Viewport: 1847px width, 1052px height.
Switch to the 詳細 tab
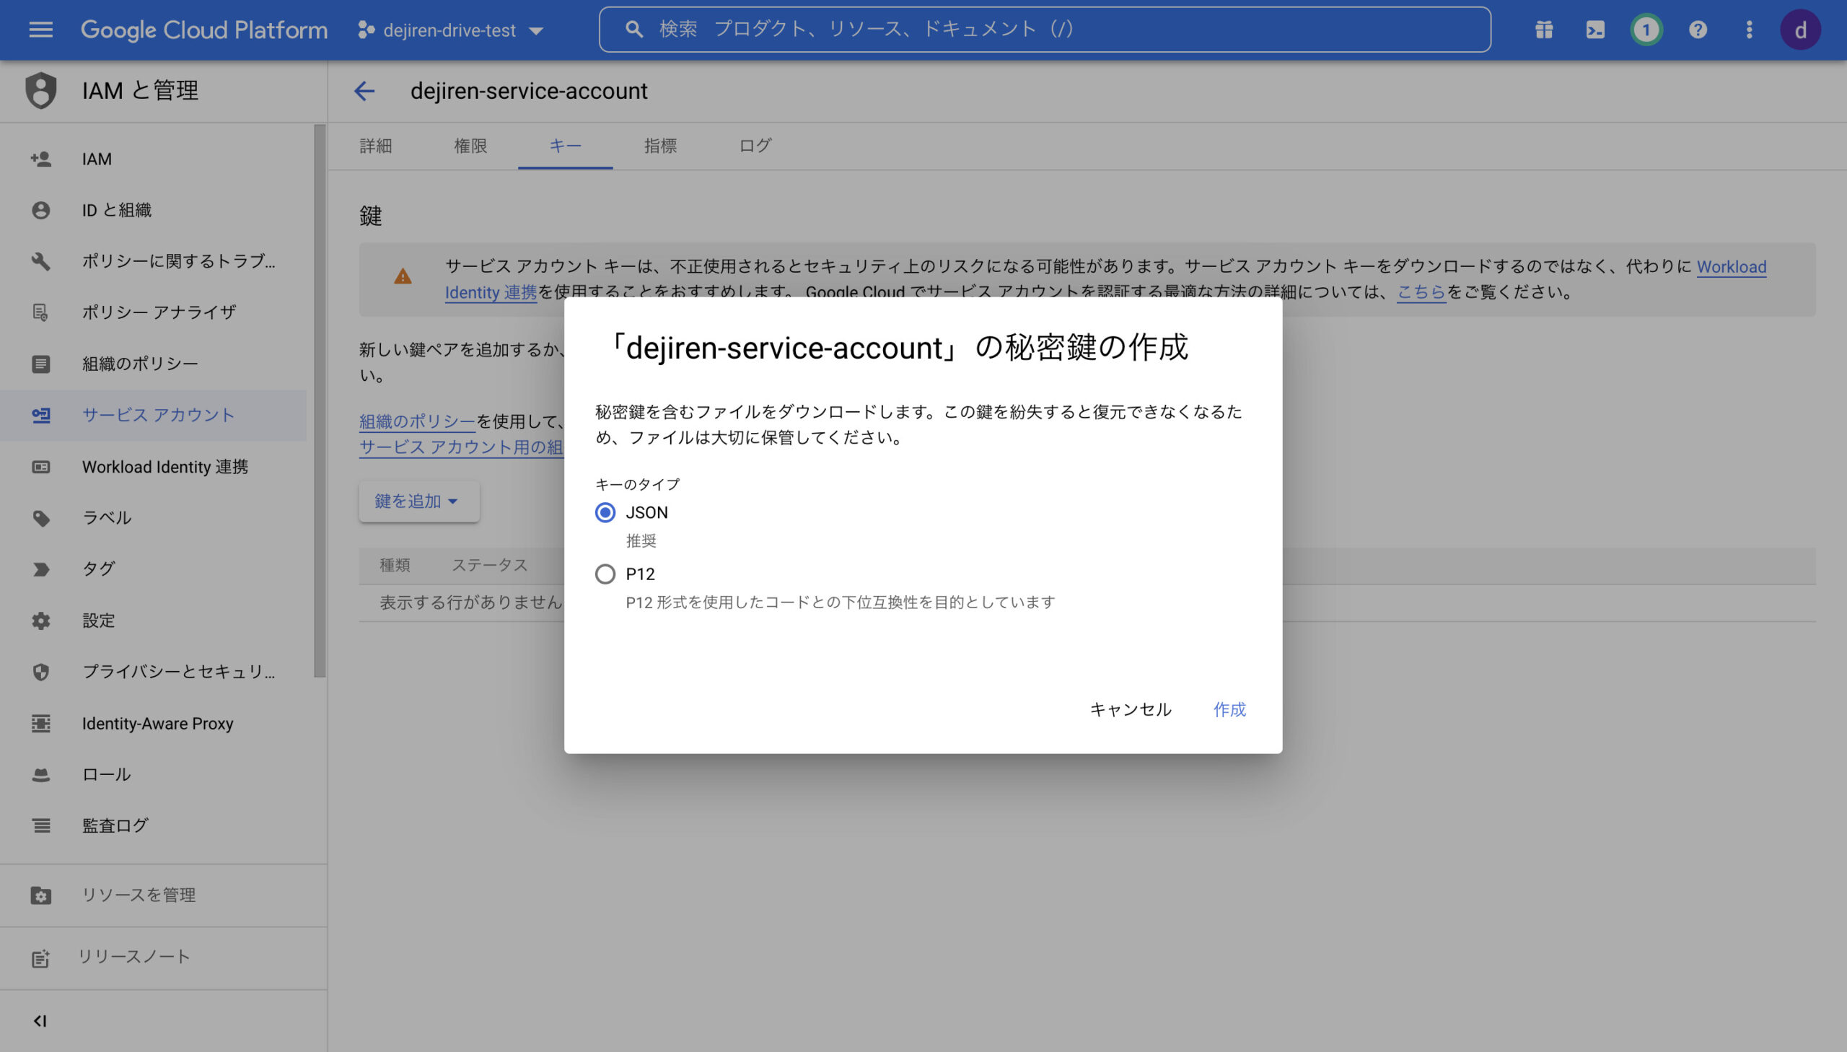point(376,146)
